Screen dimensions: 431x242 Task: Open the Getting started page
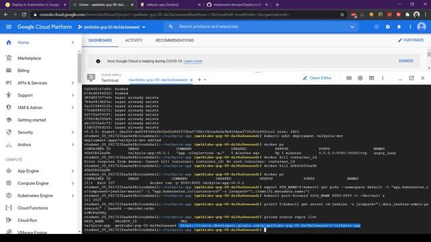pos(32,120)
